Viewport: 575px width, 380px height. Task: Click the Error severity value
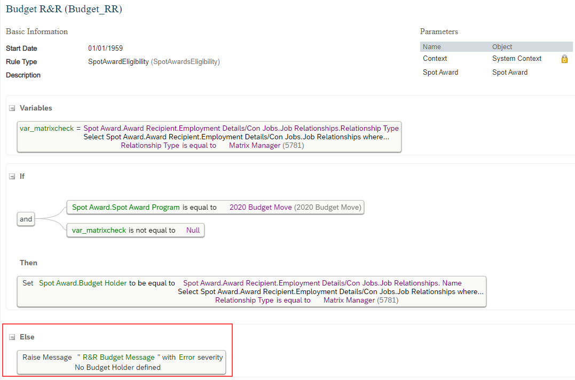click(x=187, y=357)
